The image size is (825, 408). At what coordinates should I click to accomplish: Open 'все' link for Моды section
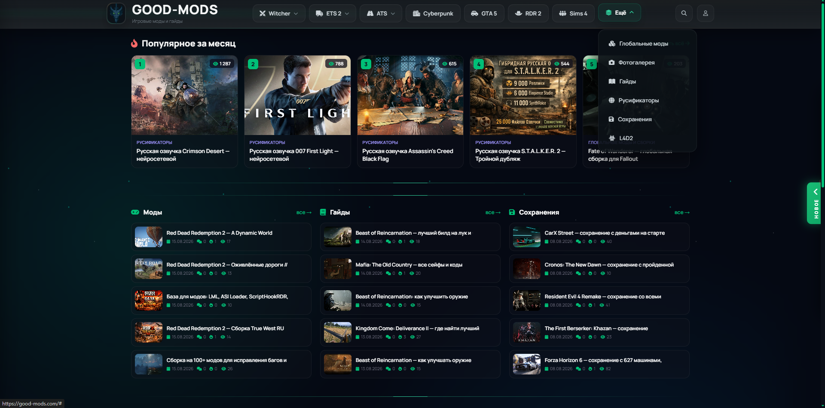[x=304, y=212]
